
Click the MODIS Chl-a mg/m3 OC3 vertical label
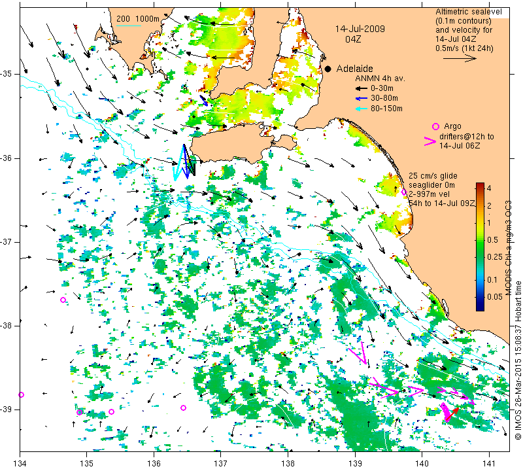508,248
